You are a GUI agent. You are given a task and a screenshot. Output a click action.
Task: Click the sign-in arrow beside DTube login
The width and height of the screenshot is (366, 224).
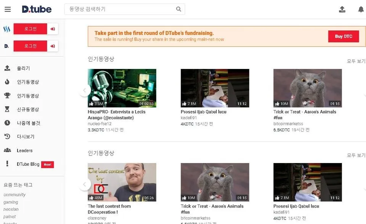[53, 46]
